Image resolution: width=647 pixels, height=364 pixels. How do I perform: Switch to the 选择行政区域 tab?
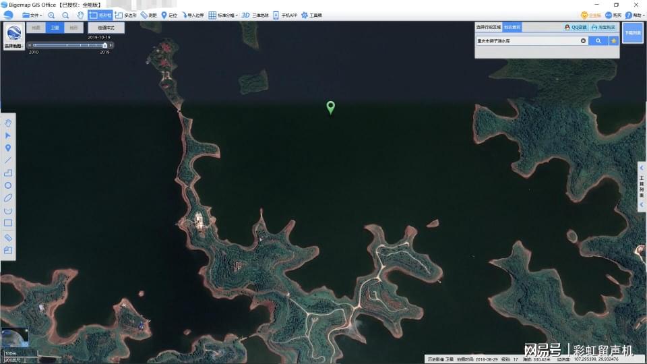489,28
